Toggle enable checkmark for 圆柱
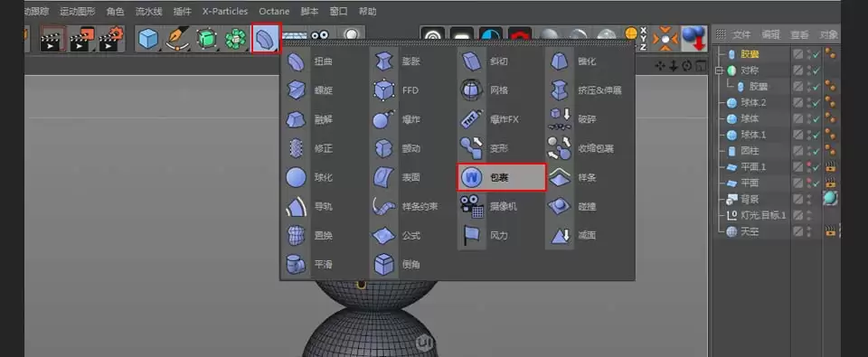Image resolution: width=868 pixels, height=357 pixels. [816, 151]
